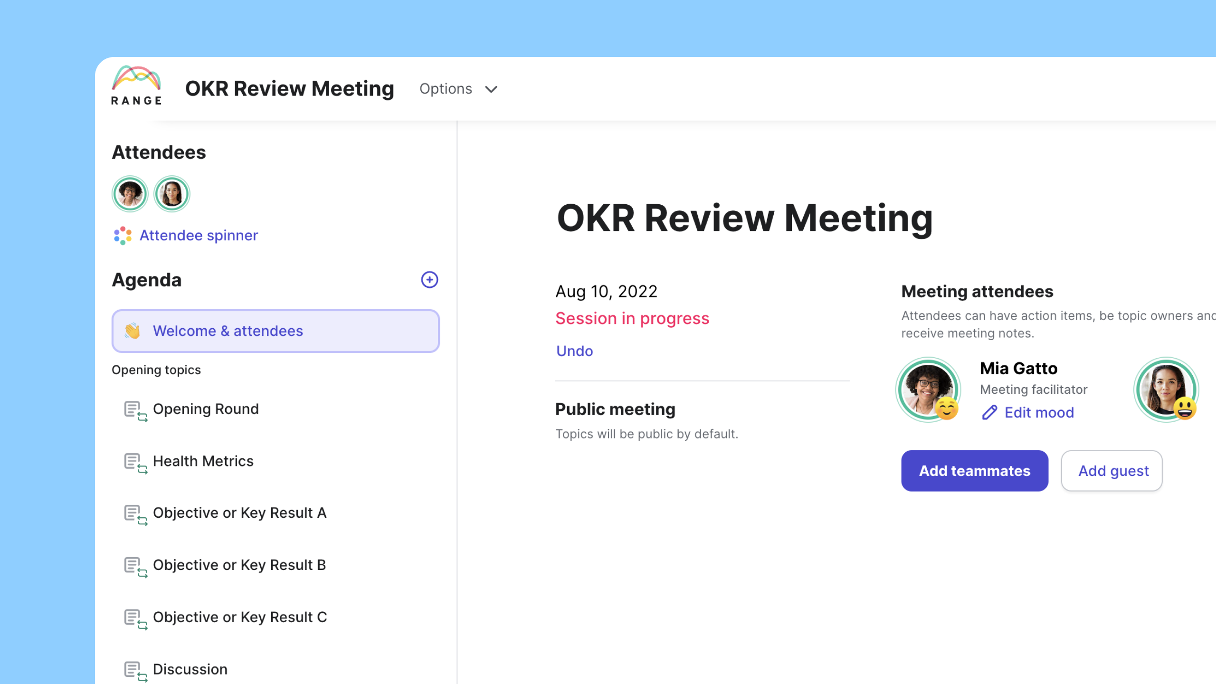Click the Undo link

click(x=574, y=351)
